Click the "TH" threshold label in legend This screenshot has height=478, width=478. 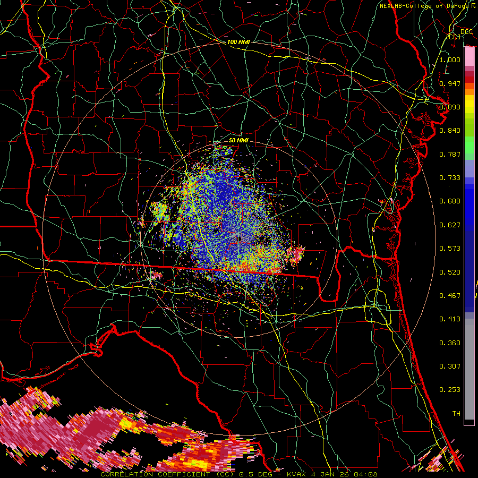point(456,413)
